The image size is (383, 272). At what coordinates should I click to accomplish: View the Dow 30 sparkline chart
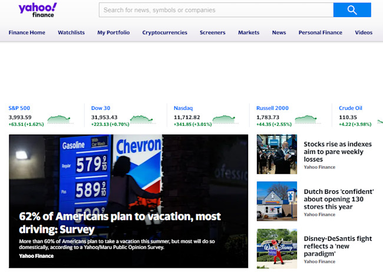143,119
